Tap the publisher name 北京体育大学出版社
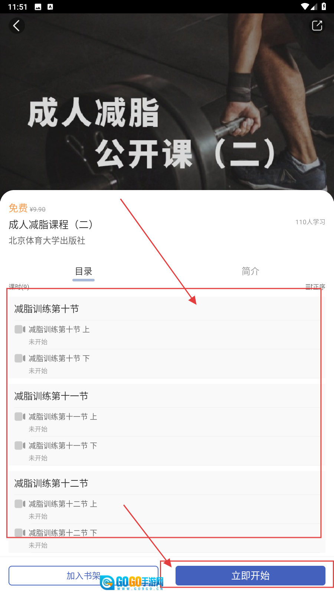 click(x=47, y=241)
